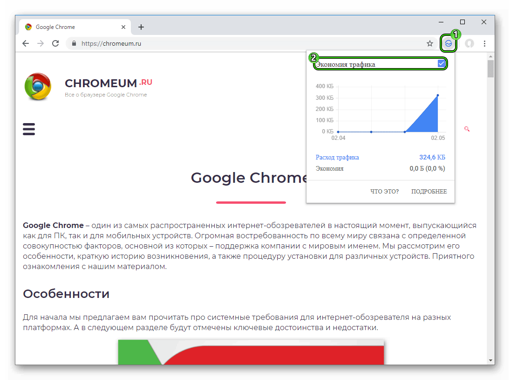
Task: Click the 324,6 КБ traffic value
Action: [x=432, y=157]
